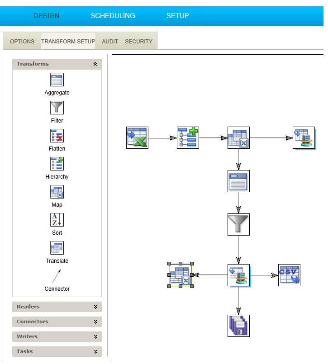Choose the Hierarchy transform icon
The width and height of the screenshot is (328, 364).
click(57, 164)
